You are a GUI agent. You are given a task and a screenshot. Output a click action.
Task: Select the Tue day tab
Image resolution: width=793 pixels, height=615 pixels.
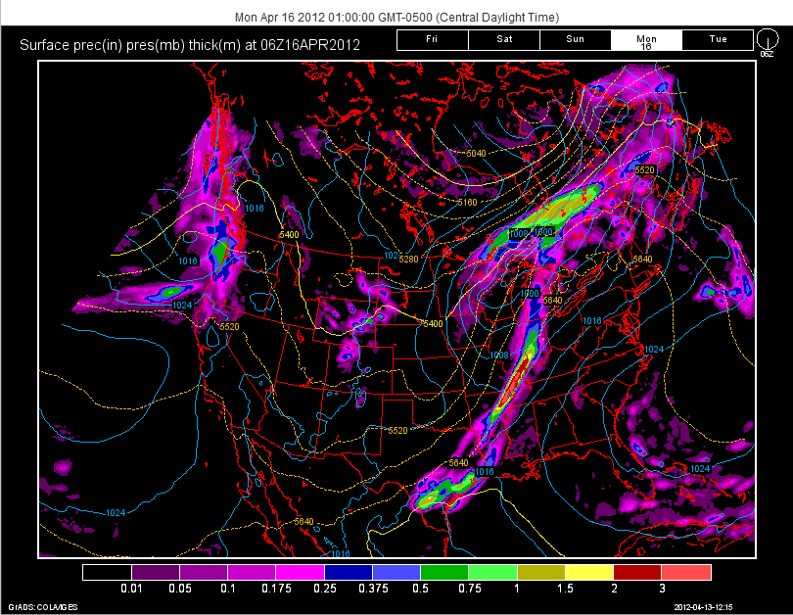pos(719,40)
